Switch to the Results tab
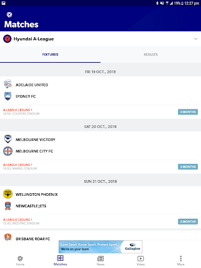 pyautogui.click(x=151, y=54)
